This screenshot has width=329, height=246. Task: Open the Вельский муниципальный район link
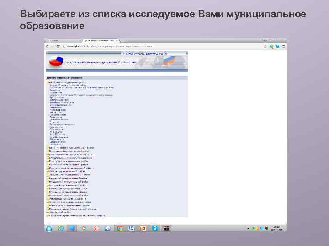point(68,85)
